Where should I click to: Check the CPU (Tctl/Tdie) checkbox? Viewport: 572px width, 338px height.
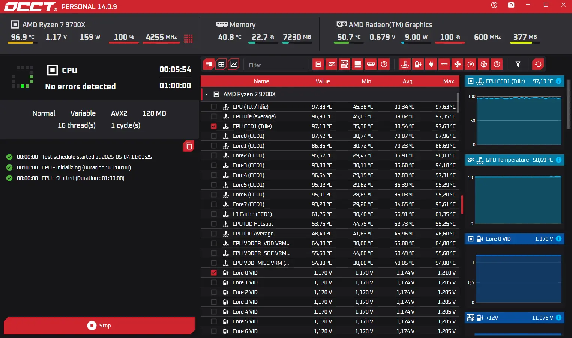(x=214, y=107)
